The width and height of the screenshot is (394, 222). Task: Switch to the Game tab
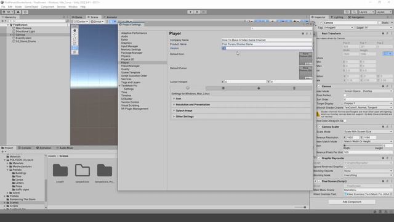point(78,17)
